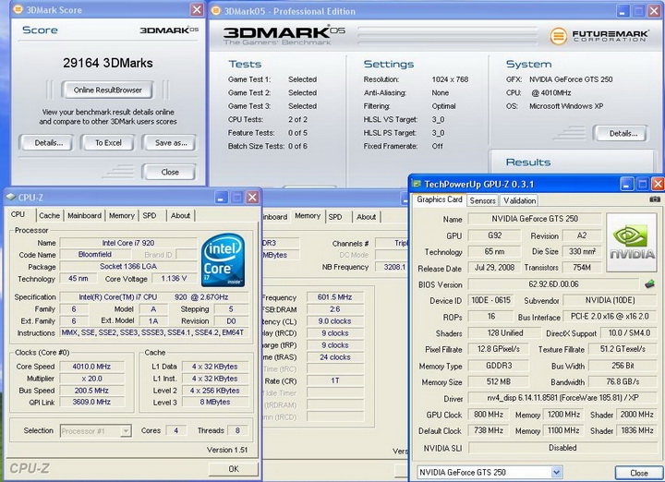665x482 pixels.
Task: Click the 1024 x 768 resolution setting
Action: click(450, 79)
